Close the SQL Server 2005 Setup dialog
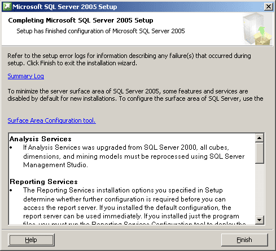This screenshot has width=276, height=251. click(x=268, y=7)
